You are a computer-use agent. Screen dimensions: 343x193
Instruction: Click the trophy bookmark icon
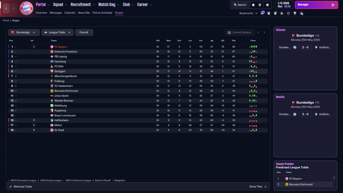click(295, 13)
